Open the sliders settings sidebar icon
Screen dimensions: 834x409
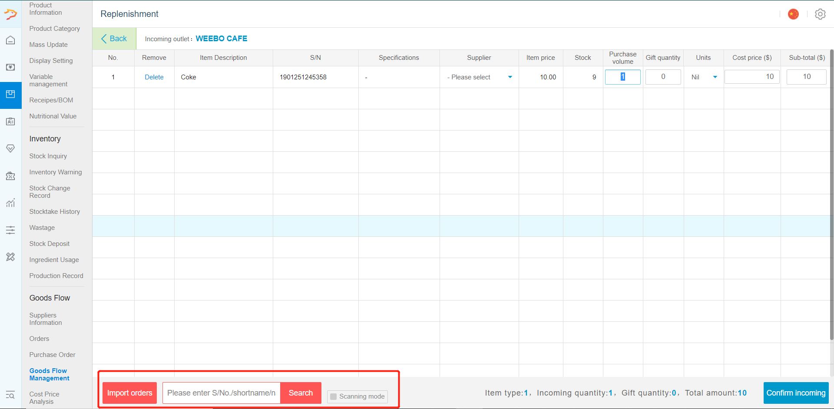[x=10, y=230]
